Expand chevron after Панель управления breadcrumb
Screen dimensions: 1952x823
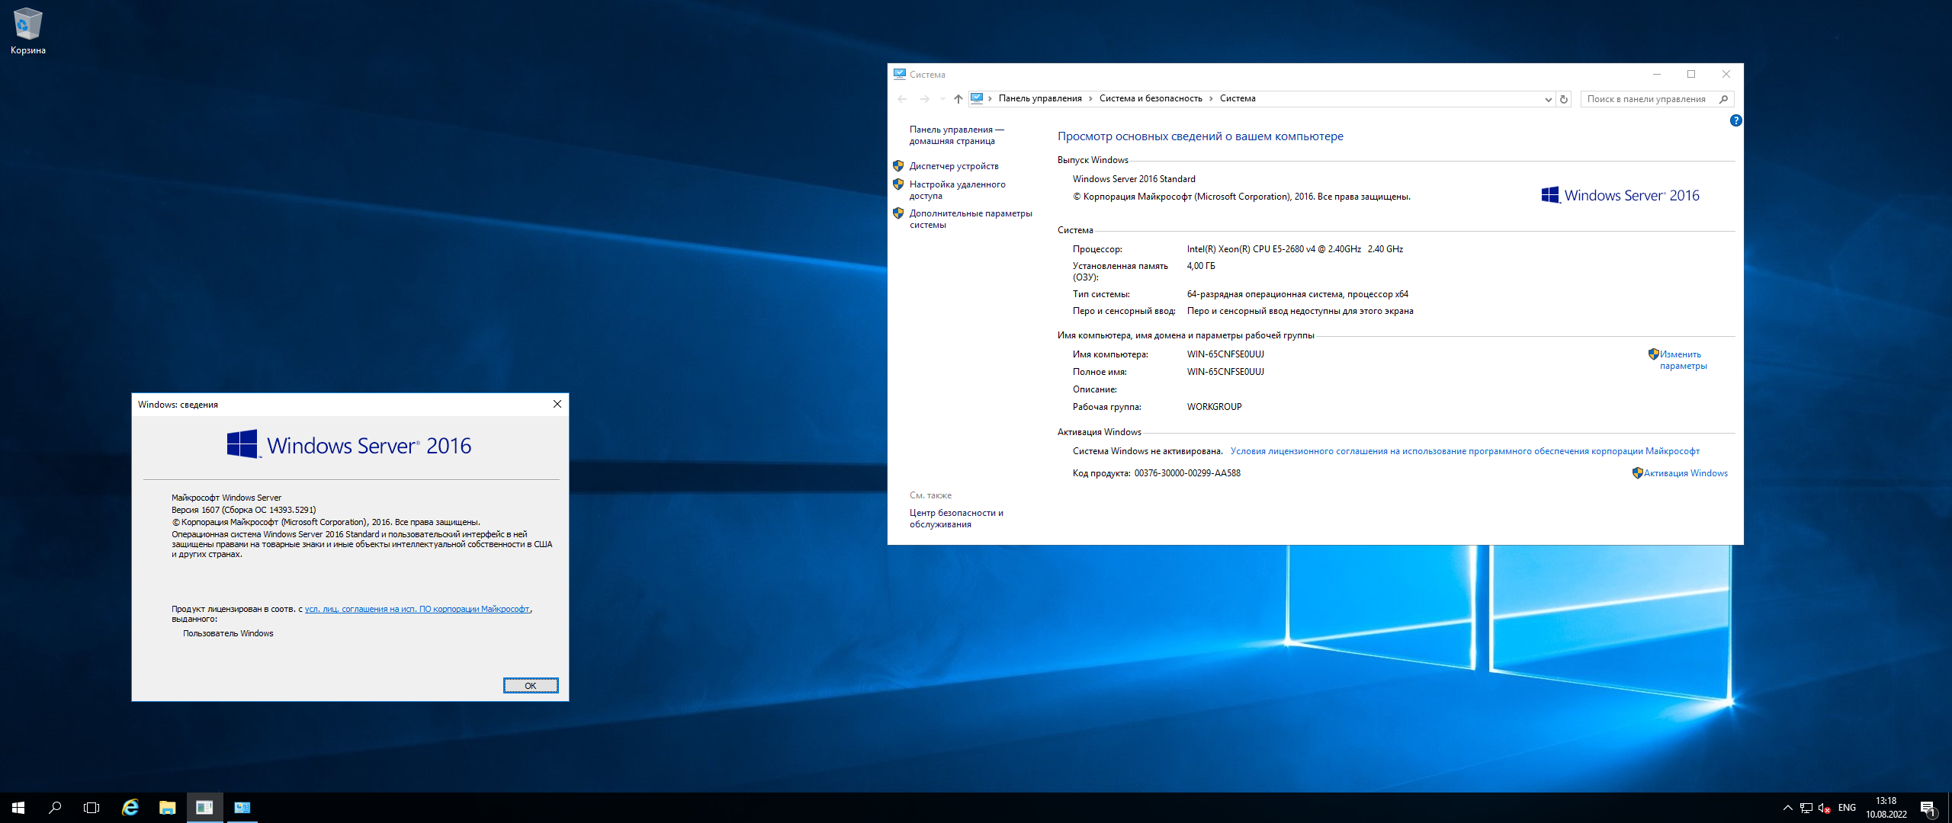[x=1090, y=98]
